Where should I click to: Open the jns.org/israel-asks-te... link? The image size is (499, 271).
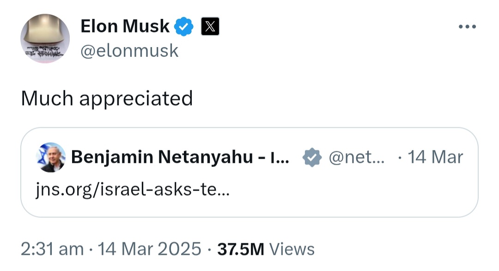[133, 190]
